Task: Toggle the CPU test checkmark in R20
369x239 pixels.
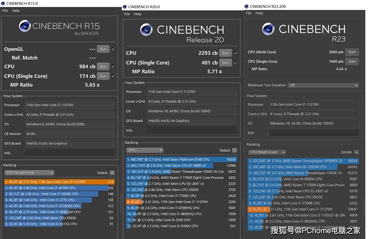Action: pos(235,53)
